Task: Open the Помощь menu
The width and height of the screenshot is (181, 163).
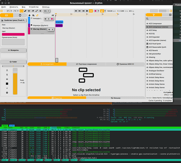Action: coord(46,7)
